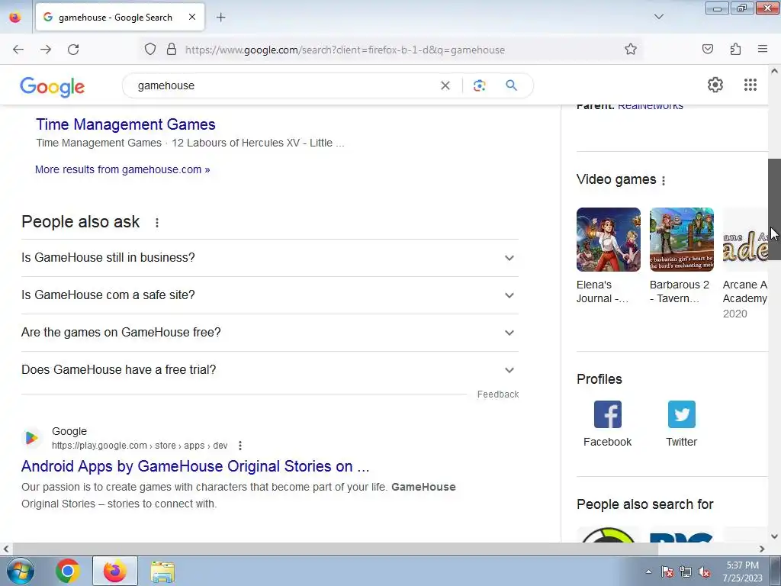The height and width of the screenshot is (586, 781).
Task: Click the scroll up arrow
Action: coord(774,71)
